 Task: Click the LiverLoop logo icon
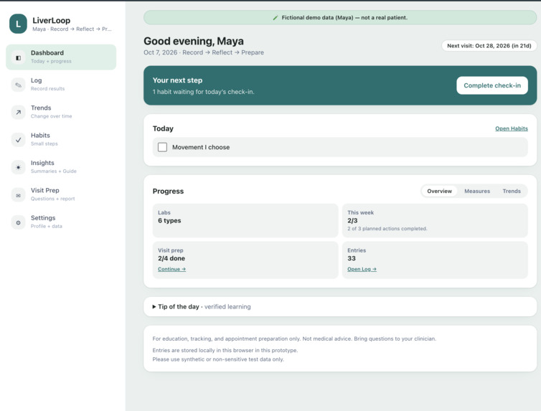[x=18, y=24]
